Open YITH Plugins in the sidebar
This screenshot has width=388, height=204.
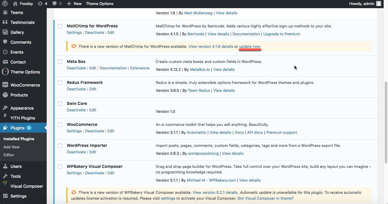pos(23,118)
